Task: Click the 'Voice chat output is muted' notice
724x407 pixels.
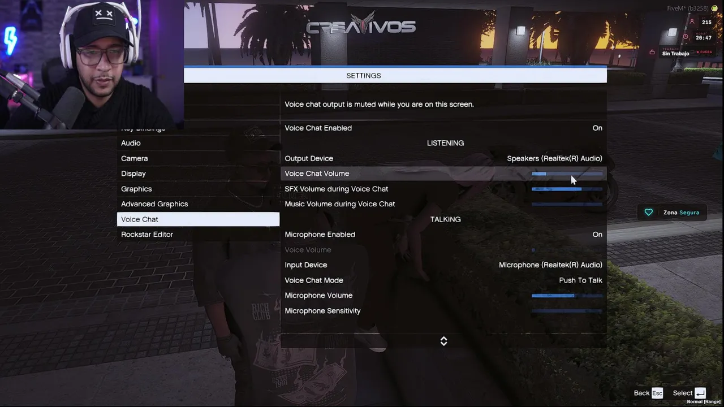Action: pos(379,104)
